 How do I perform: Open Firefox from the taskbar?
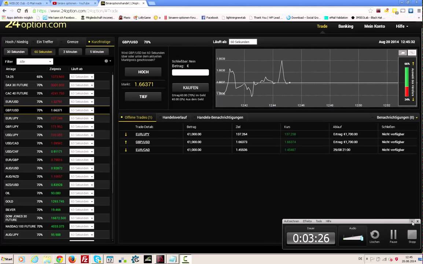pyautogui.click(x=72, y=259)
